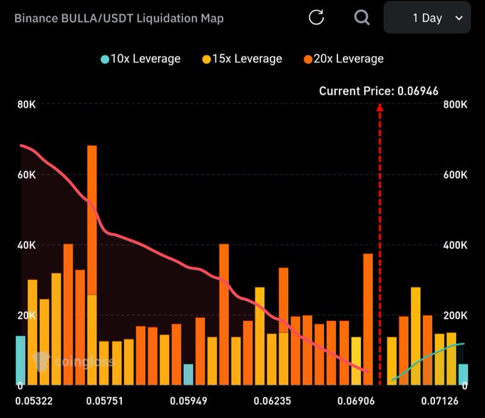Screen dimensions: 485x418
Task: Click the red dashed current price marker
Action: pyautogui.click(x=380, y=245)
